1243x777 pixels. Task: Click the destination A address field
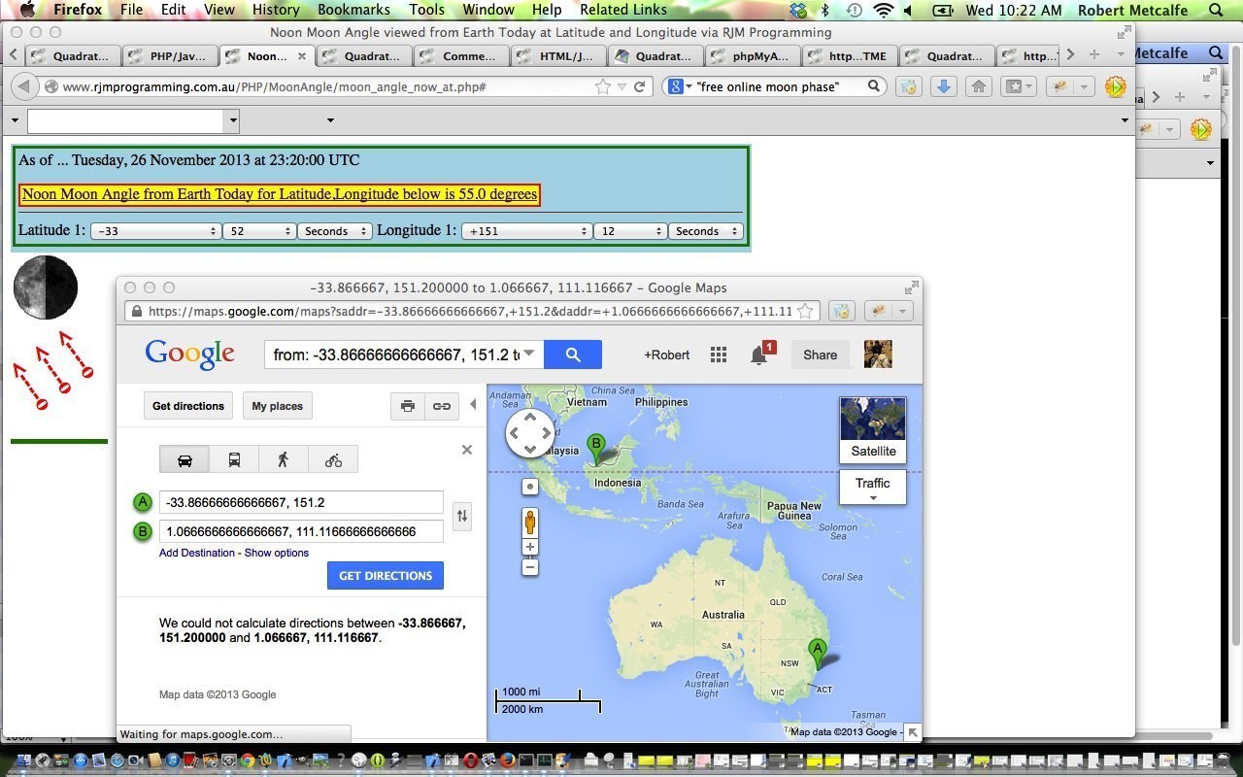[301, 502]
